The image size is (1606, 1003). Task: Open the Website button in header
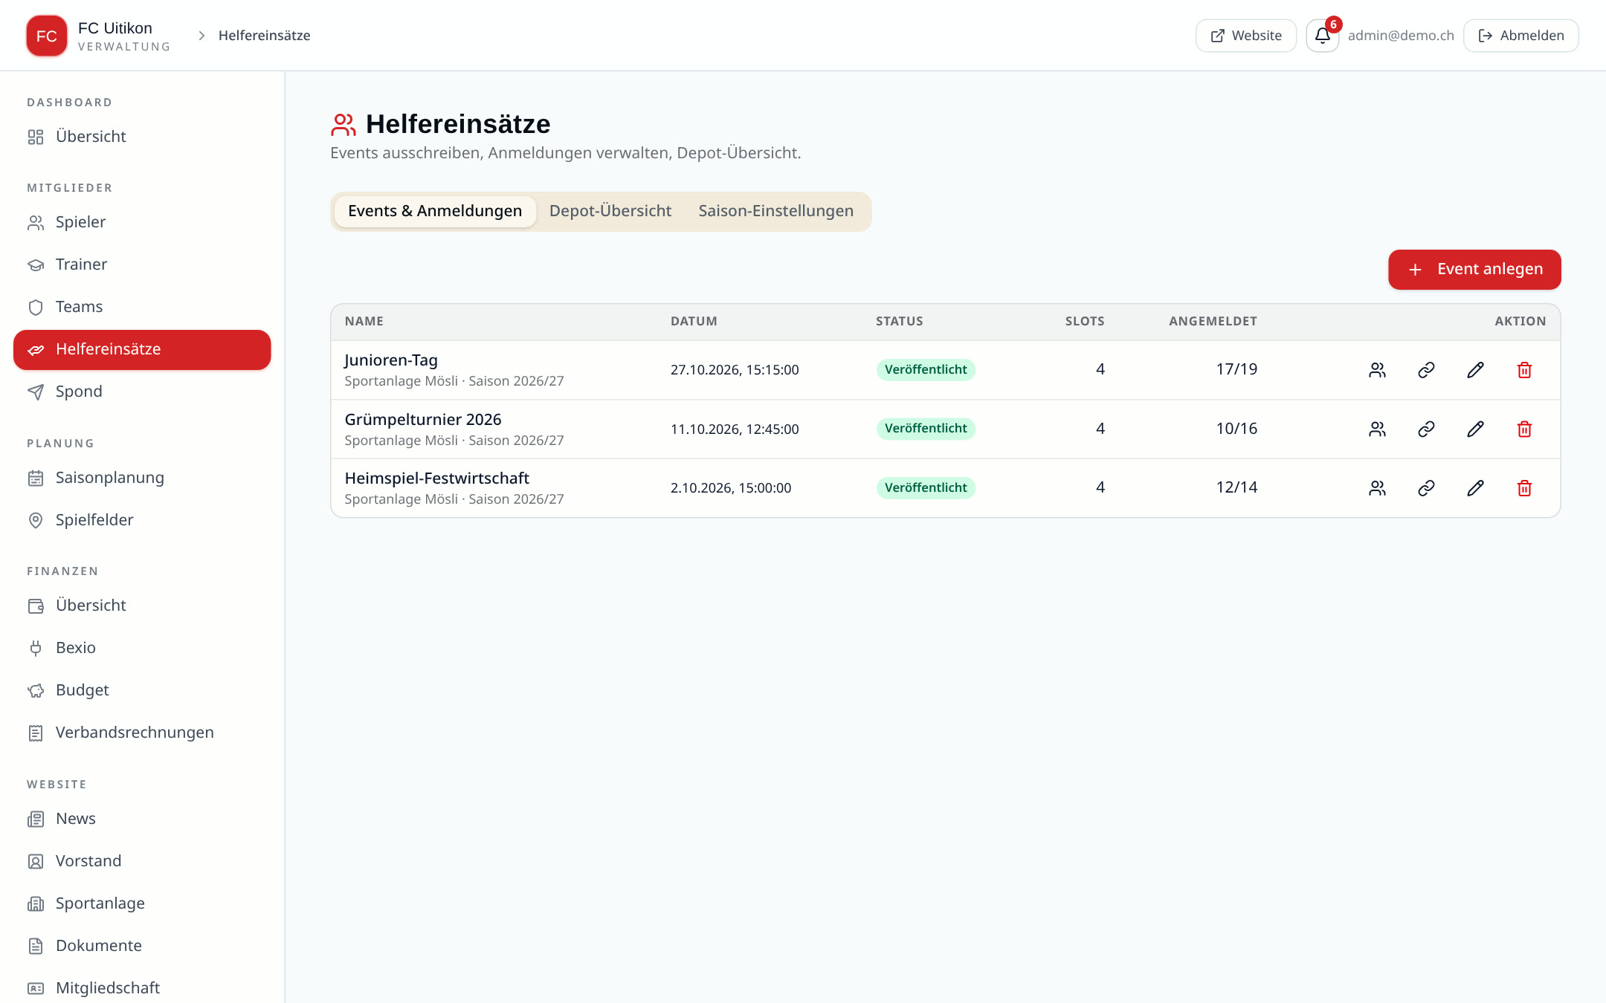tap(1246, 36)
